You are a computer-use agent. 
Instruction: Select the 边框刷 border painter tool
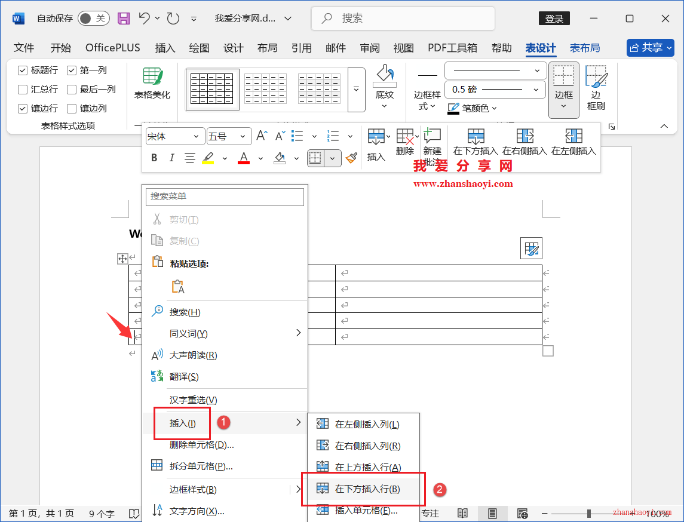click(596, 88)
